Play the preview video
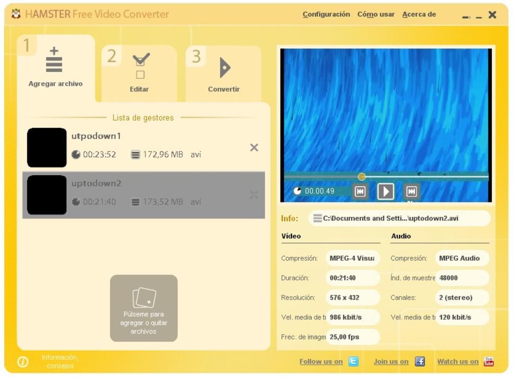Screen dimensions: 514x378 pos(386,191)
